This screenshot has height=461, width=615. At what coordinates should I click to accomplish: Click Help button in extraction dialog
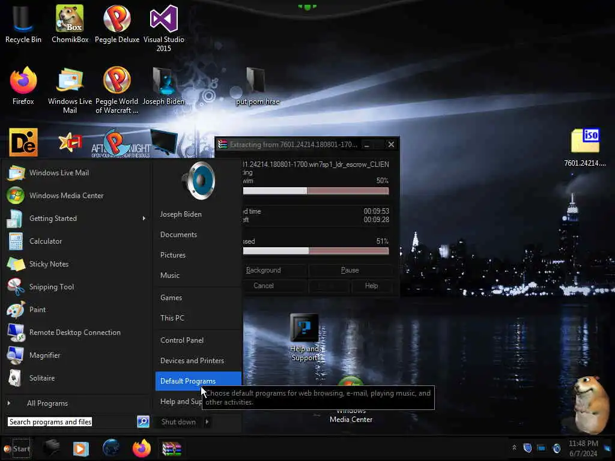click(371, 286)
